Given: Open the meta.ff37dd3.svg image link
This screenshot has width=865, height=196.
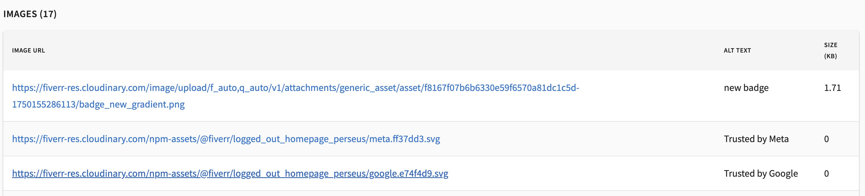Looking at the screenshot, I should point(226,139).
